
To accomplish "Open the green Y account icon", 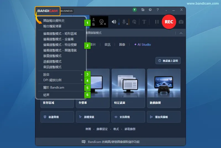I will (135, 10).
